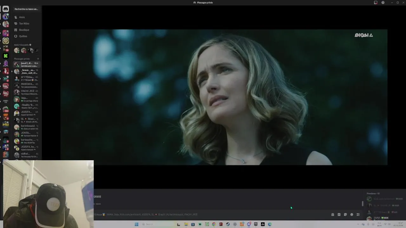Click the gift icon in chat bar
The image size is (406, 228).
pyautogui.click(x=333, y=215)
